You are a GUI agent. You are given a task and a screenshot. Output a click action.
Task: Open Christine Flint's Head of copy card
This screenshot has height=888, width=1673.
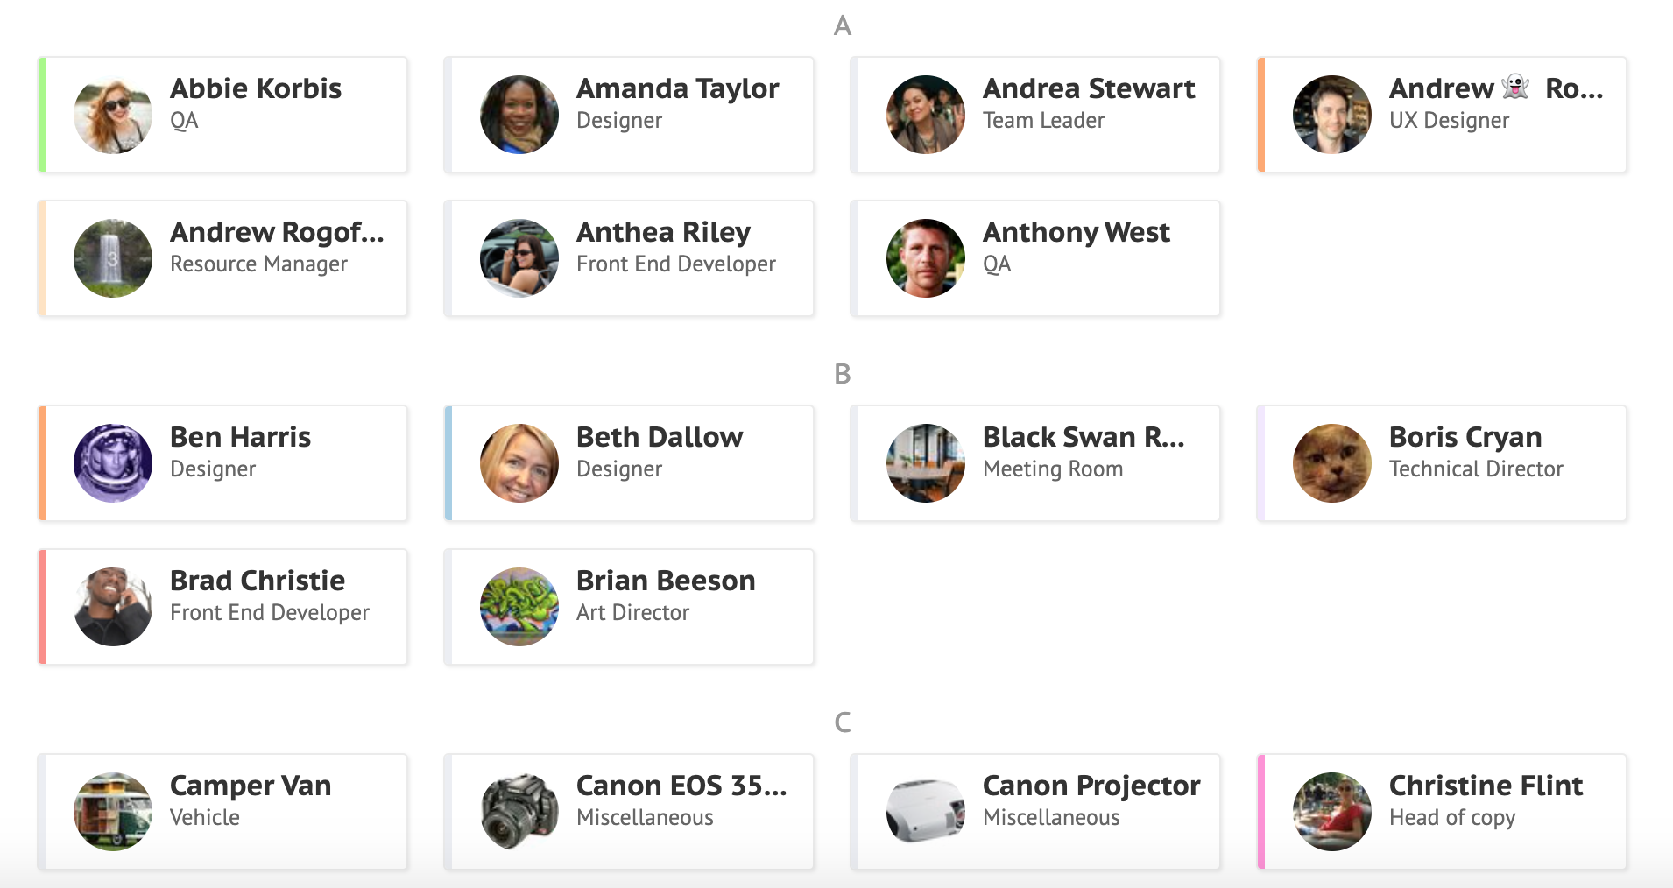(1442, 812)
